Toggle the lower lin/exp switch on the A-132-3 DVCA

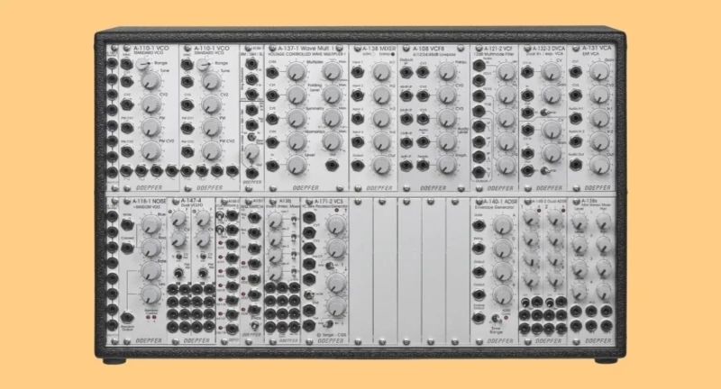pyautogui.click(x=544, y=171)
